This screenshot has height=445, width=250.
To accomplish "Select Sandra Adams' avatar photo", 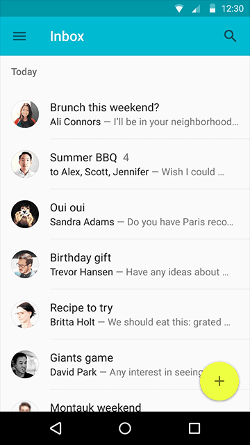I will tap(25, 214).
